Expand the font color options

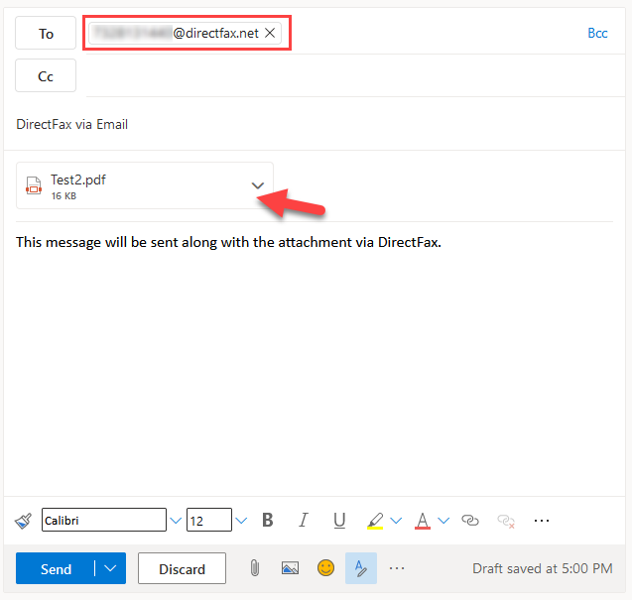point(443,520)
